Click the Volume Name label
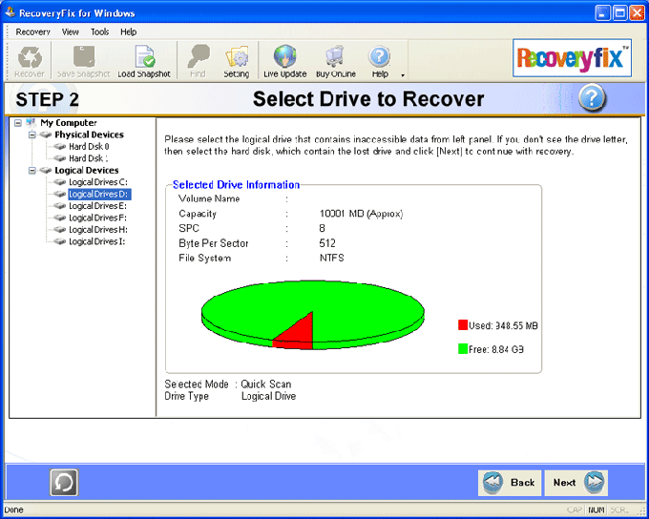 pos(209,199)
